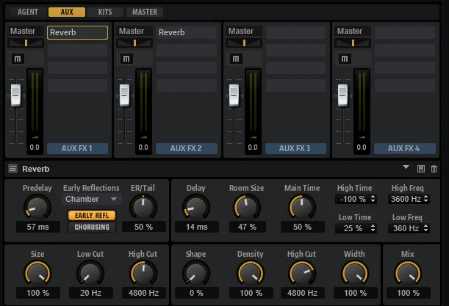The image size is (449, 306).
Task: Click the Width knob
Action: click(355, 273)
